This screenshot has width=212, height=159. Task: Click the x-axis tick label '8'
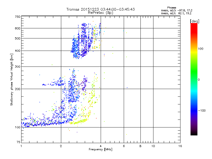[x=140, y=146]
